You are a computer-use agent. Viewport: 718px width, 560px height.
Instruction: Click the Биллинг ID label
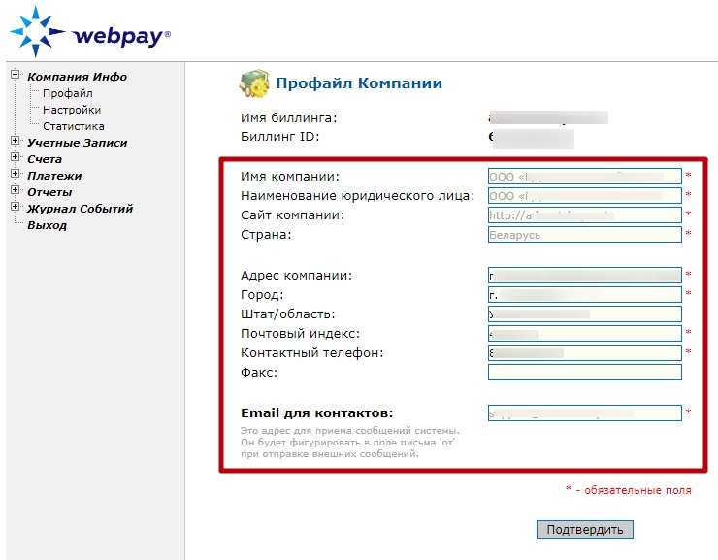279,137
